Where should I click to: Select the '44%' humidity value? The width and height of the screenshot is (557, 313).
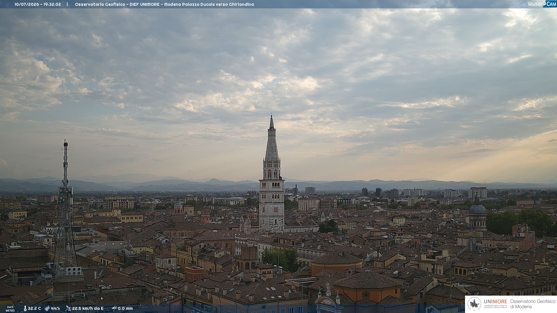55,308
